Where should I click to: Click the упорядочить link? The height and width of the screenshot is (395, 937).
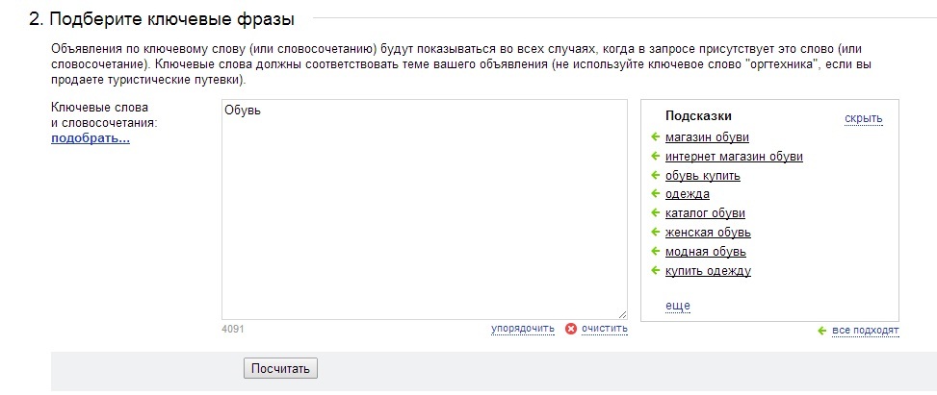[523, 328]
